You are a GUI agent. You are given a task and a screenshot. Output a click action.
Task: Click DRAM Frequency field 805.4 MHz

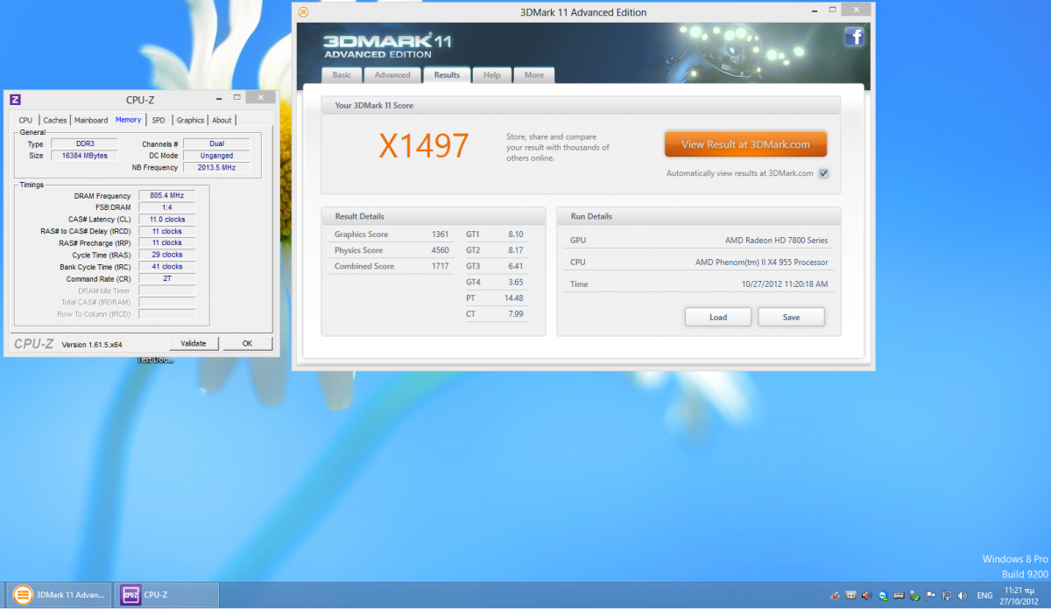(166, 196)
